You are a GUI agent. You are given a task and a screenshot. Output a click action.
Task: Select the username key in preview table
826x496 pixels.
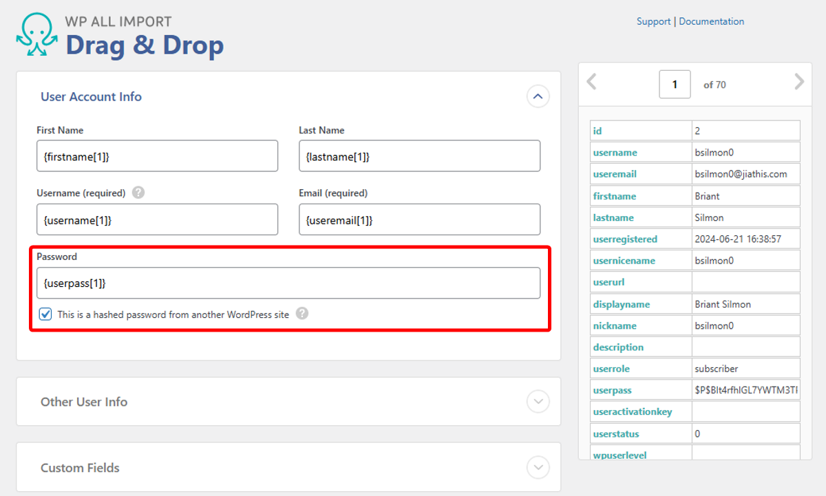pos(615,153)
